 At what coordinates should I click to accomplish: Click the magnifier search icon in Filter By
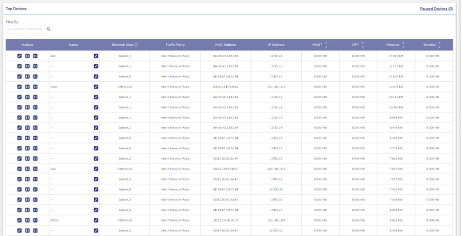[49, 29]
